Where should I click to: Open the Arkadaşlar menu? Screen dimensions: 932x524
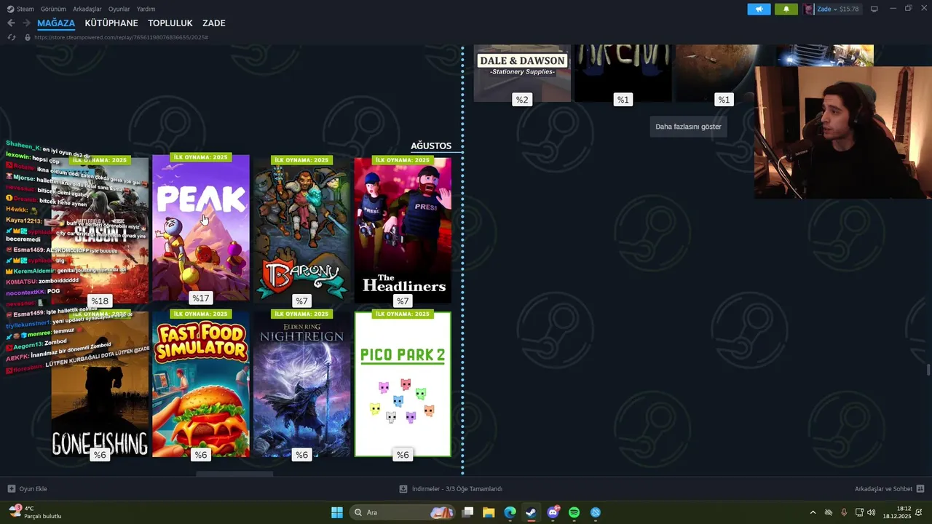[x=87, y=9]
